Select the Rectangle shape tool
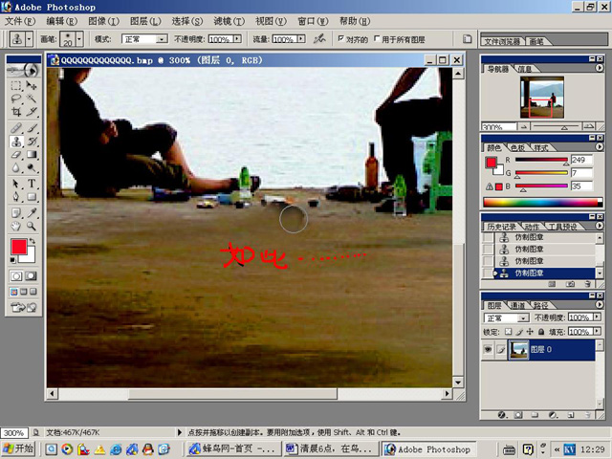This screenshot has width=612, height=459. click(x=32, y=196)
